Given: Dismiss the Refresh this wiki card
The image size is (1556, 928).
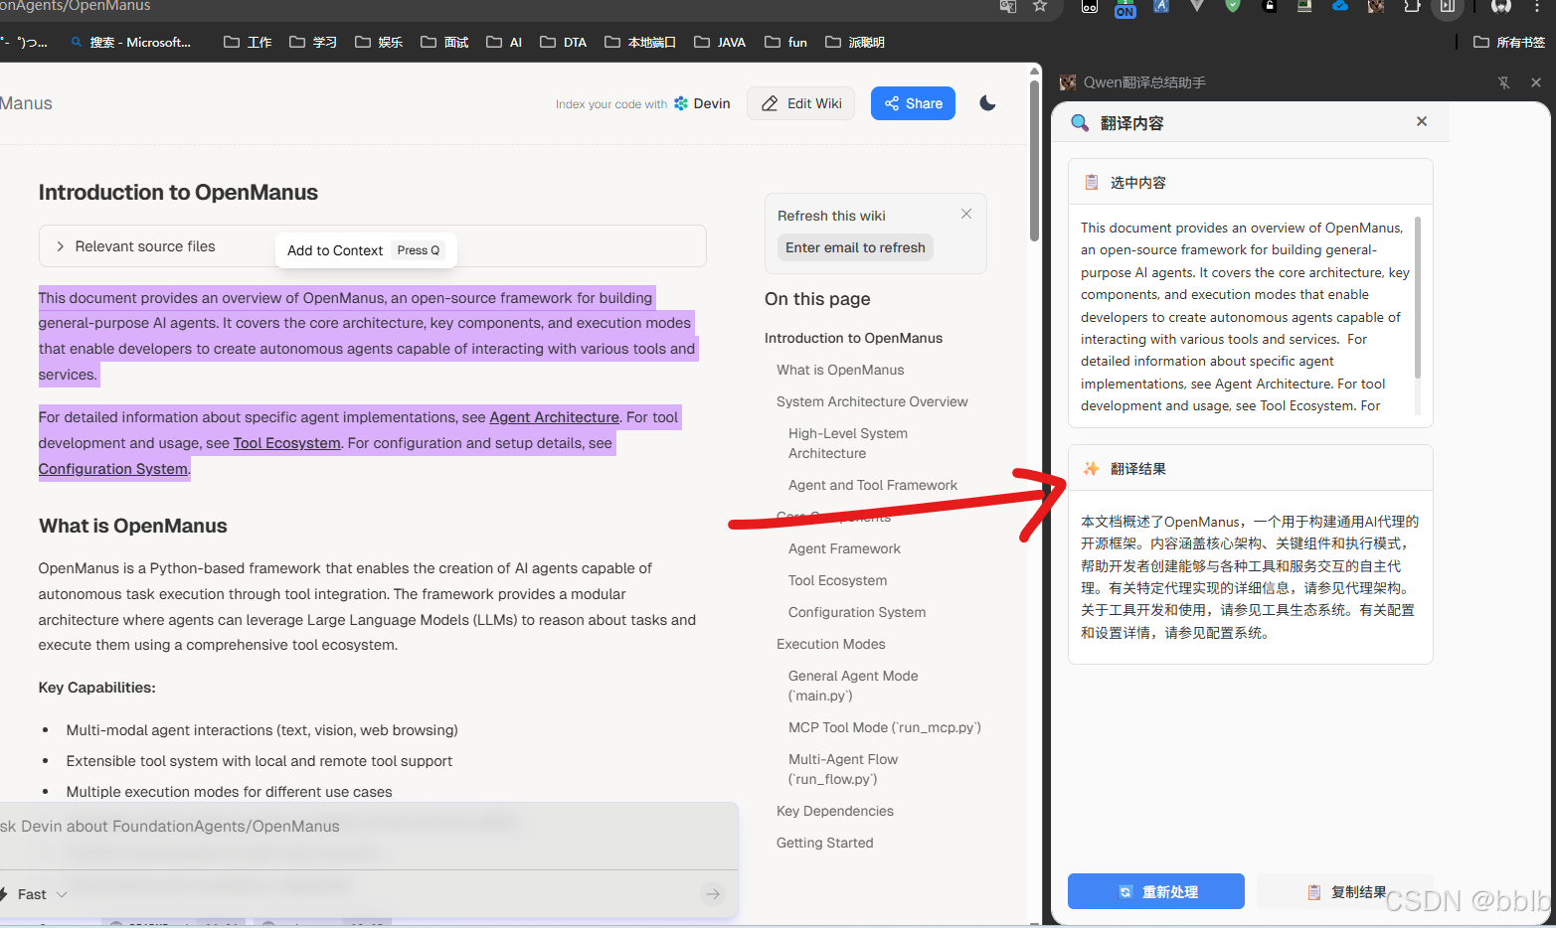Looking at the screenshot, I should [966, 214].
